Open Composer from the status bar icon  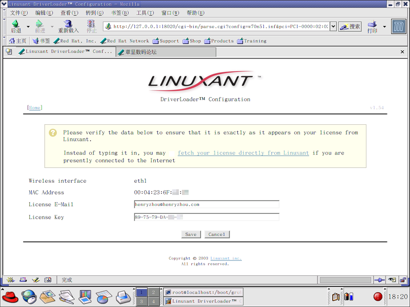click(x=35, y=280)
